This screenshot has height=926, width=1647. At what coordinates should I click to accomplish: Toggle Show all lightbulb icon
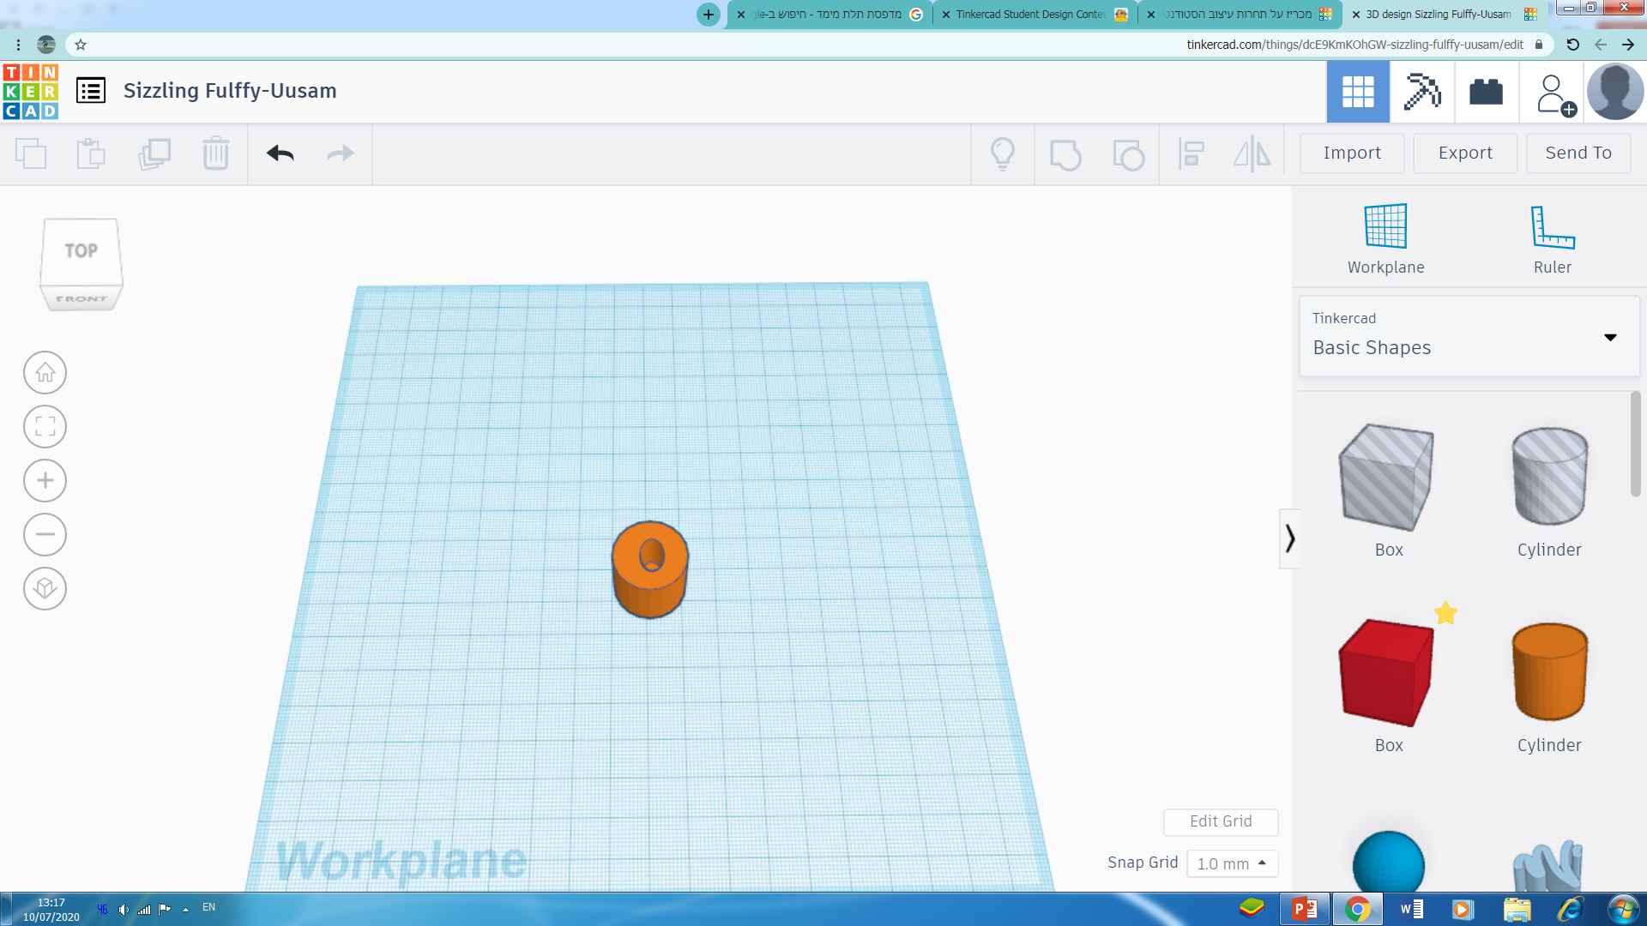(1002, 154)
